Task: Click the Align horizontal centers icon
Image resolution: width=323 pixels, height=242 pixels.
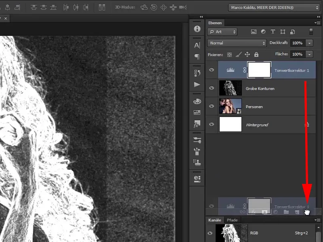Action: pyautogui.click(x=7, y=7)
